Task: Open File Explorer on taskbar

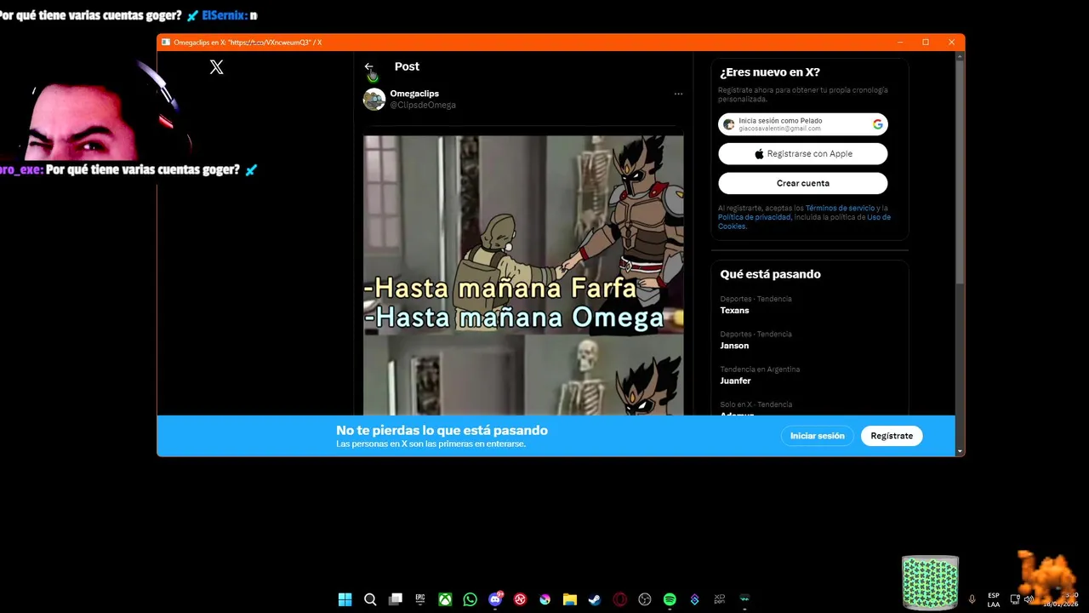Action: (x=570, y=599)
